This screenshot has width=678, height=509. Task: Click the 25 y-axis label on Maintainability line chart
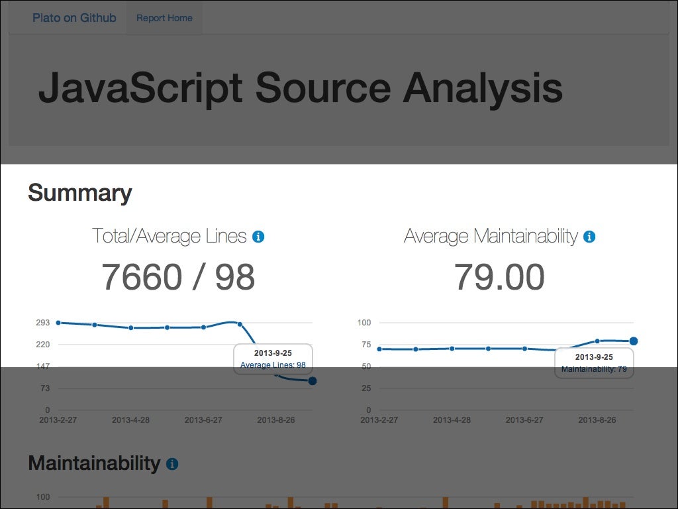pyautogui.click(x=366, y=388)
